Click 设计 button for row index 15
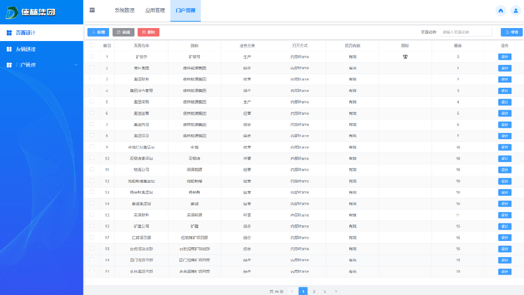This screenshot has width=524, height=295. [x=505, y=215]
